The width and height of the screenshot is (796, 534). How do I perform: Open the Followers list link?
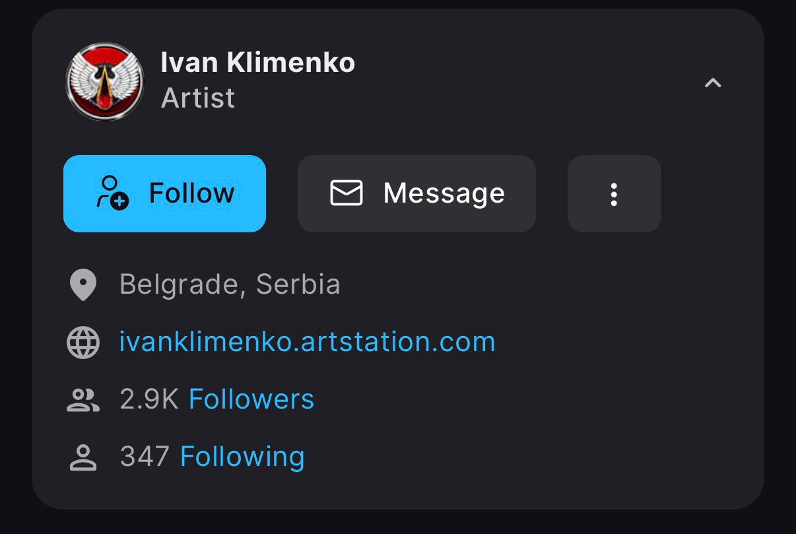pyautogui.click(x=251, y=399)
